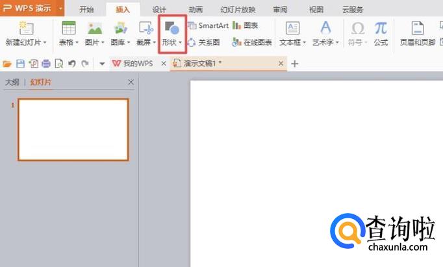Expand the 文本框 dropdown arrow

pos(305,43)
